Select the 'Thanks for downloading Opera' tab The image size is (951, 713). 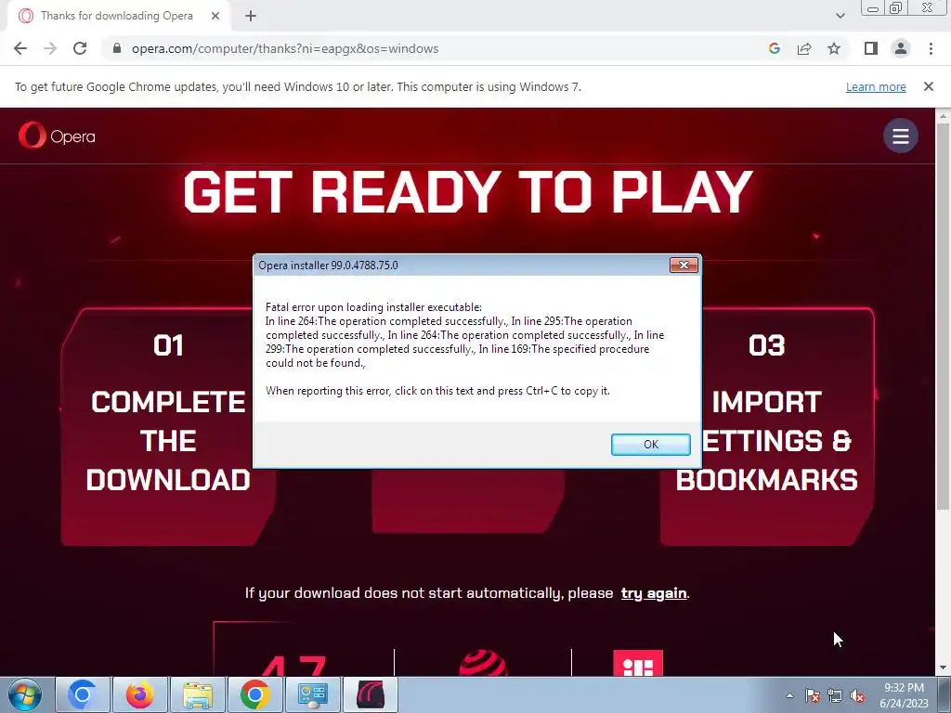point(116,17)
